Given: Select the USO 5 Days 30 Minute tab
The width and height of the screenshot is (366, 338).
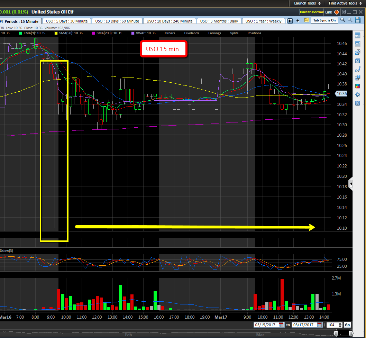Looking at the screenshot, I should (x=67, y=21).
